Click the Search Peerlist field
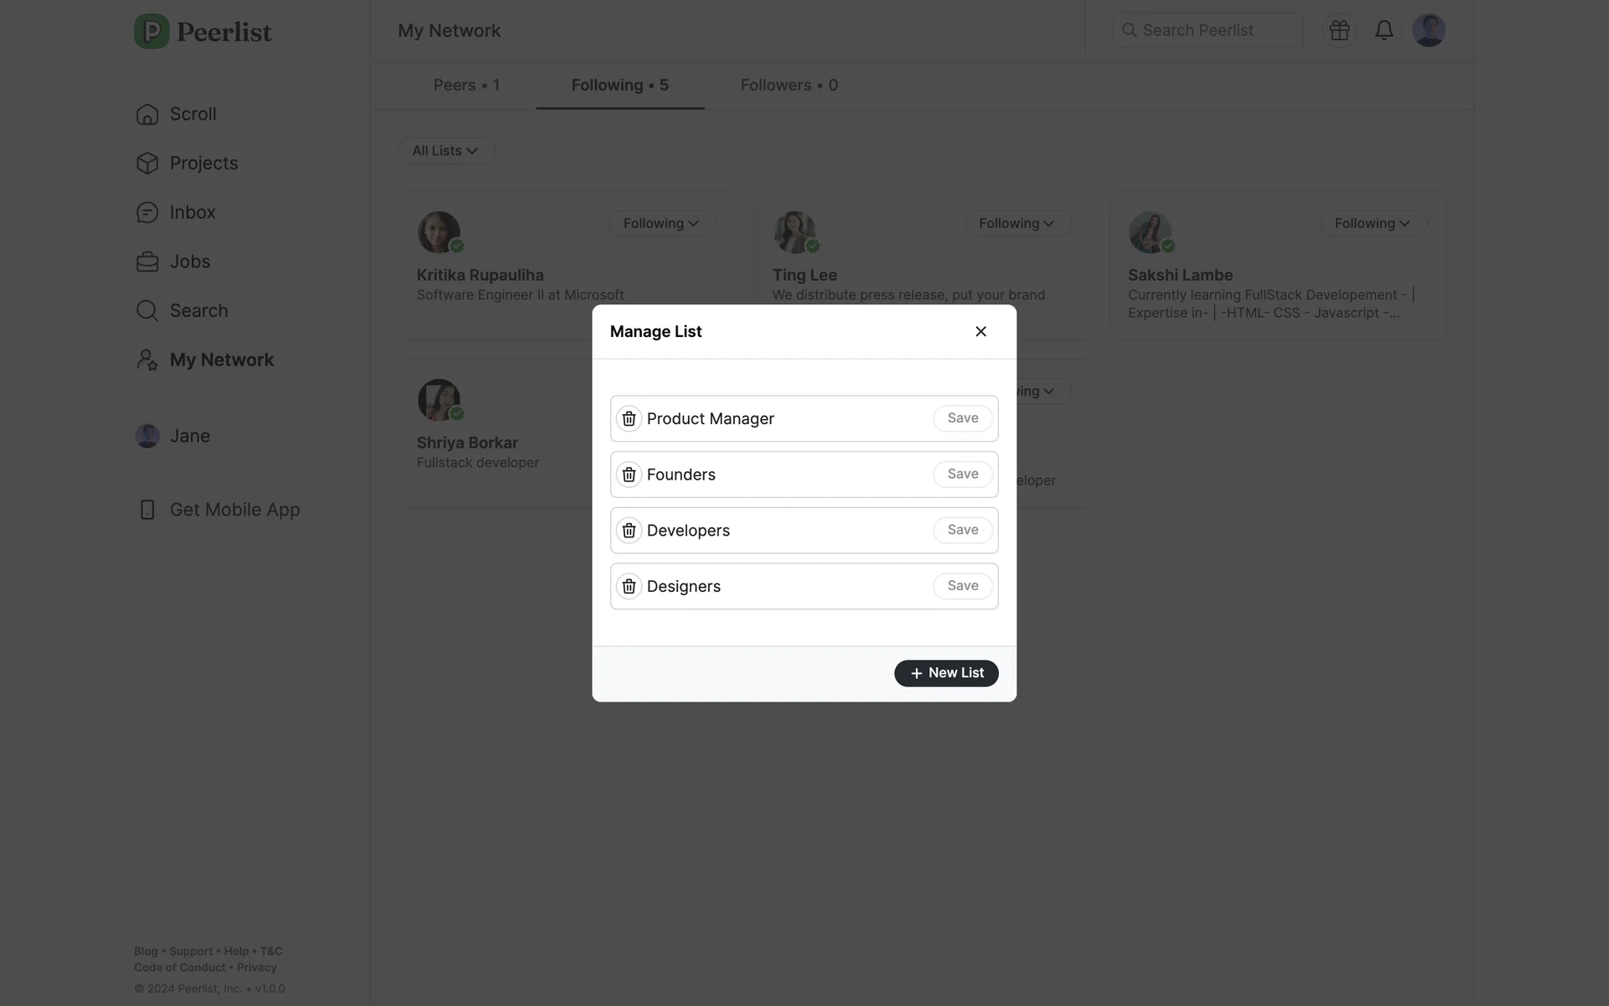Screen dimensions: 1609x1006 click(x=1208, y=30)
